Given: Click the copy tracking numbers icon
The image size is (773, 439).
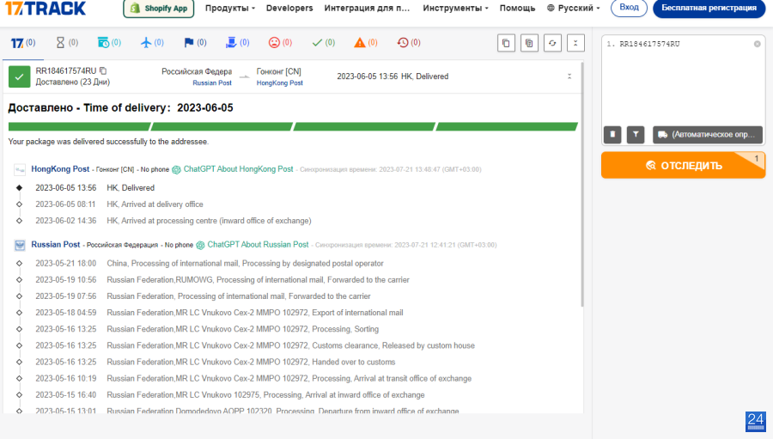Looking at the screenshot, I should [x=506, y=43].
